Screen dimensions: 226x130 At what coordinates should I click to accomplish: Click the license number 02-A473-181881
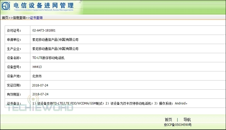pyautogui.click(x=44, y=30)
